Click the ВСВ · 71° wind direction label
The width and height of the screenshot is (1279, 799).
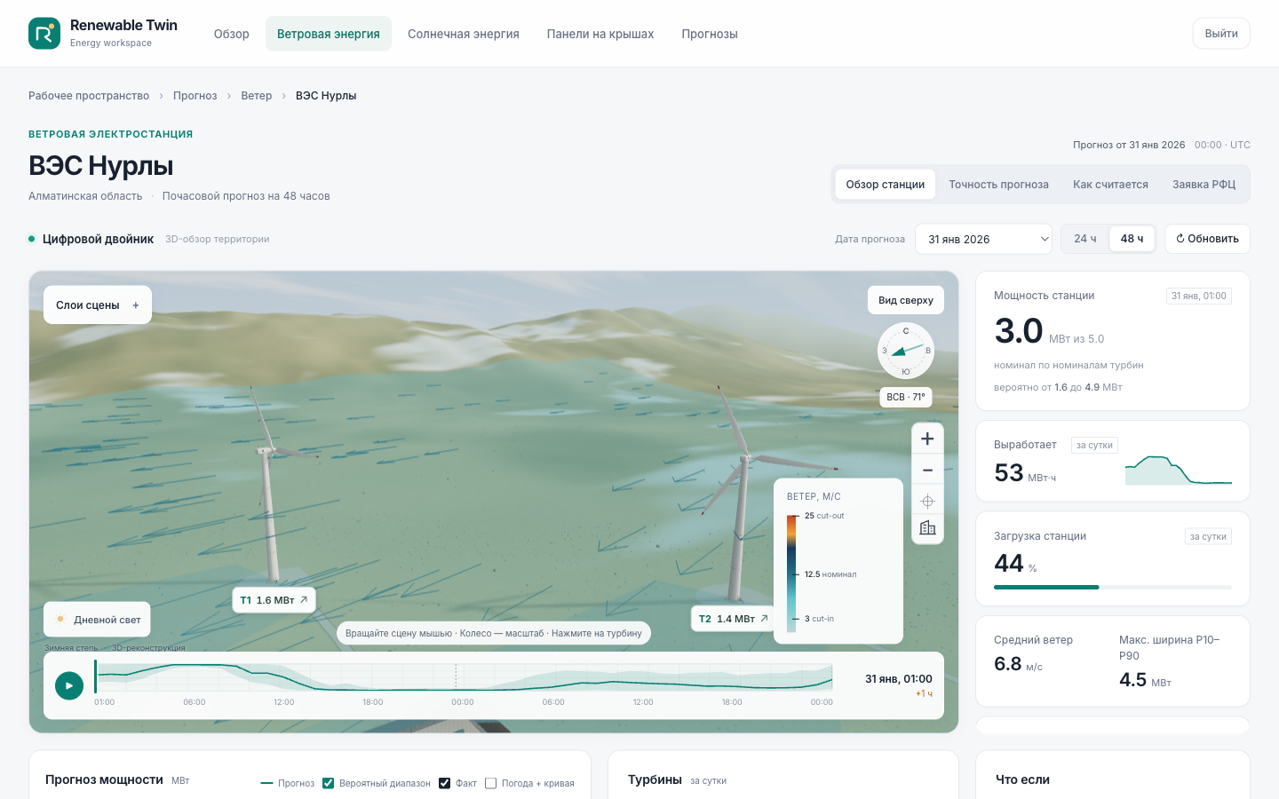(x=906, y=397)
